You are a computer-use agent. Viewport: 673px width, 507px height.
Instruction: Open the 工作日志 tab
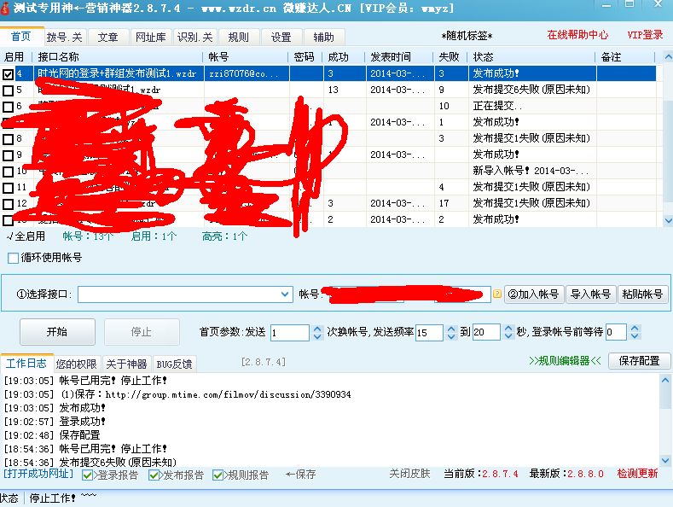[x=26, y=363]
